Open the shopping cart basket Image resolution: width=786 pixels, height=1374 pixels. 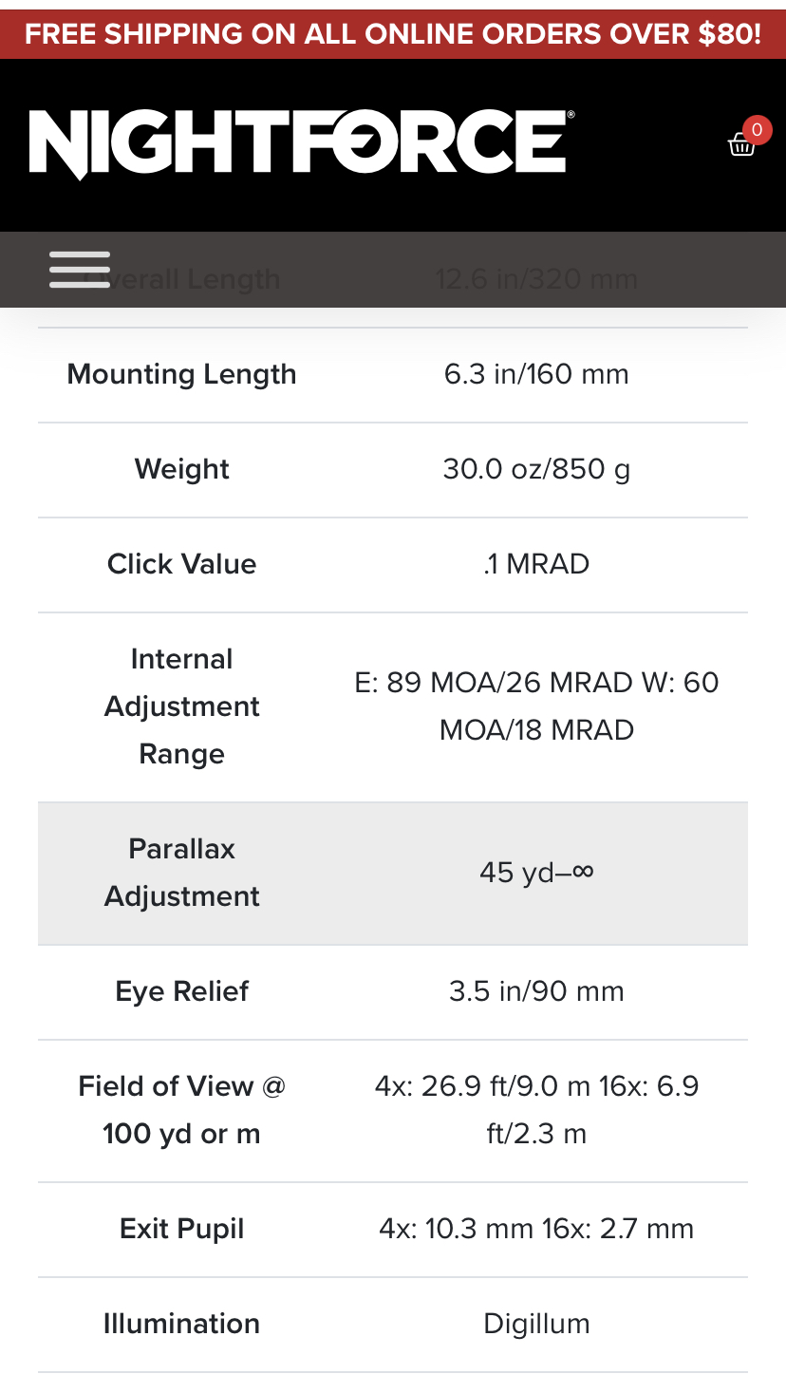click(741, 144)
